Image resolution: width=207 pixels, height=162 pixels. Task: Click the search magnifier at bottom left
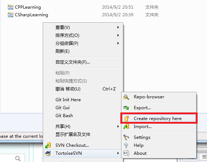(18, 158)
